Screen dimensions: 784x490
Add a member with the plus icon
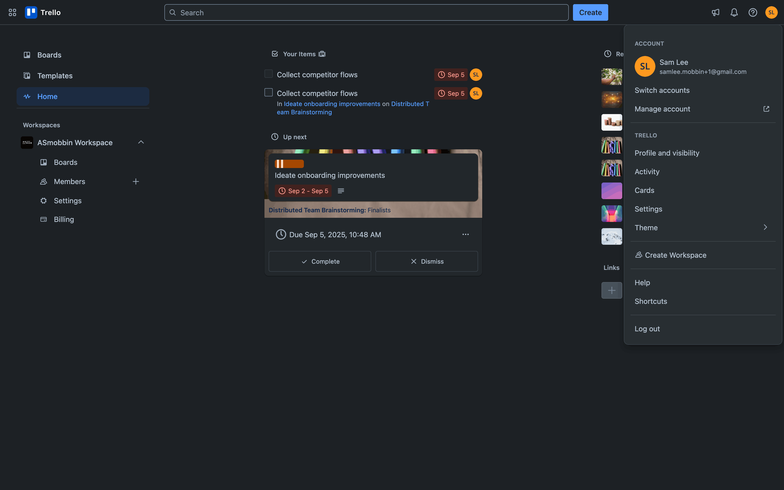pyautogui.click(x=136, y=181)
